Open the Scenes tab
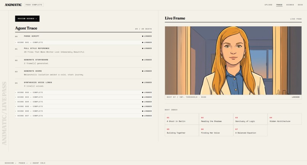The height and width of the screenshot is (165, 307). coord(290,5)
